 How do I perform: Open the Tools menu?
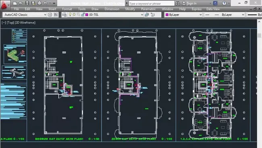pos(82,9)
